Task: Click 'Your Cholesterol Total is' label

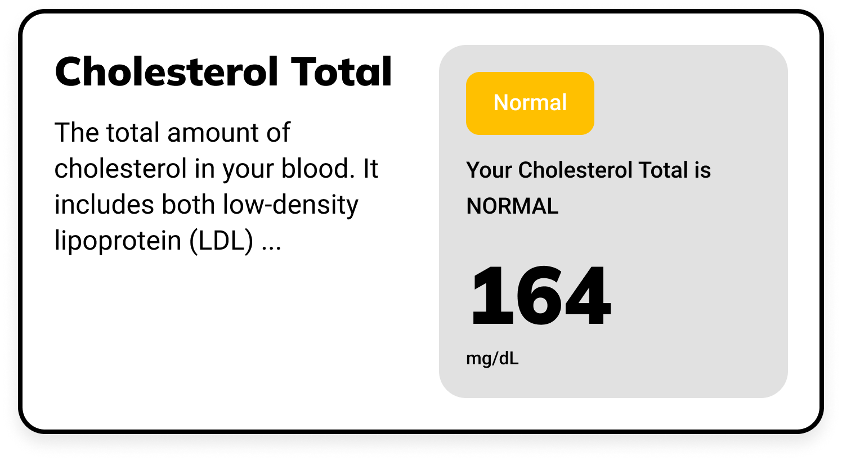Action: click(589, 170)
